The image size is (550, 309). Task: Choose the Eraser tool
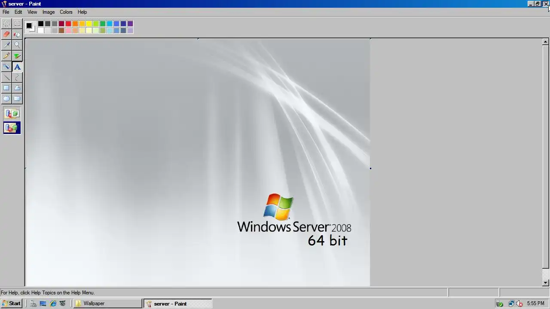[6, 34]
